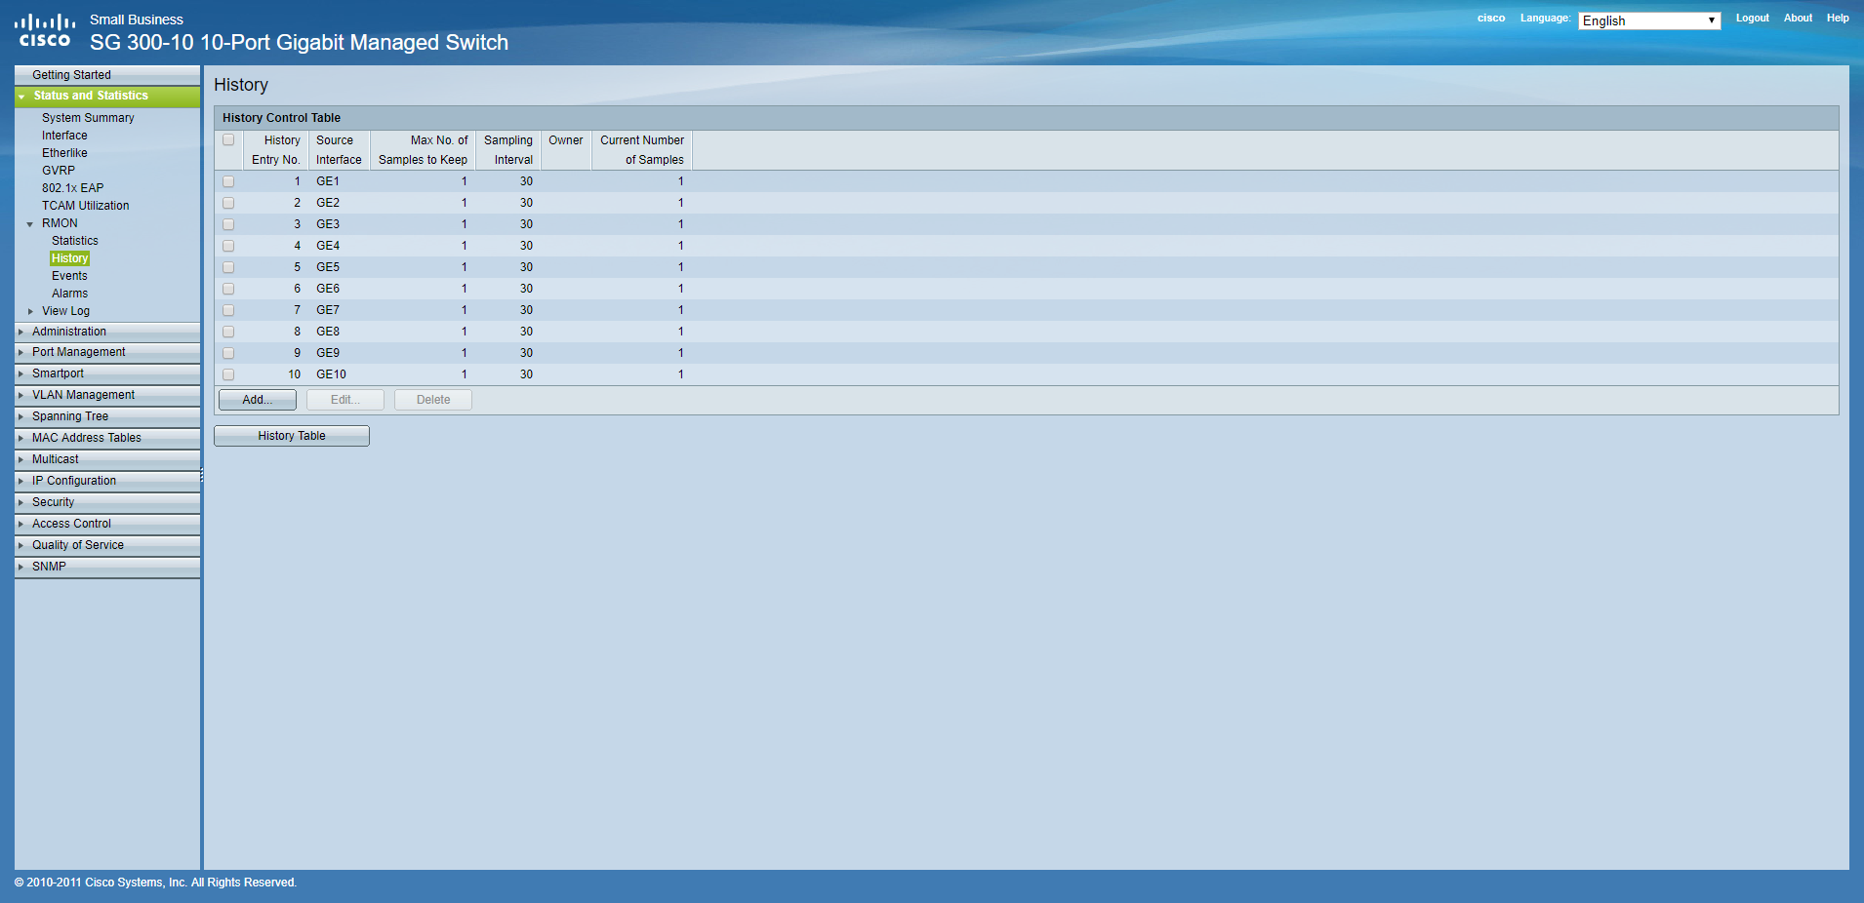Expand the VLAN Management section
This screenshot has width=1864, height=903.
pos(83,395)
